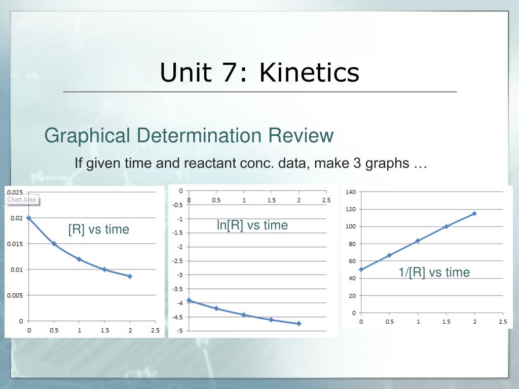
Task: Click the '[R] vs time' chart label
Action: pyautogui.click(x=99, y=229)
